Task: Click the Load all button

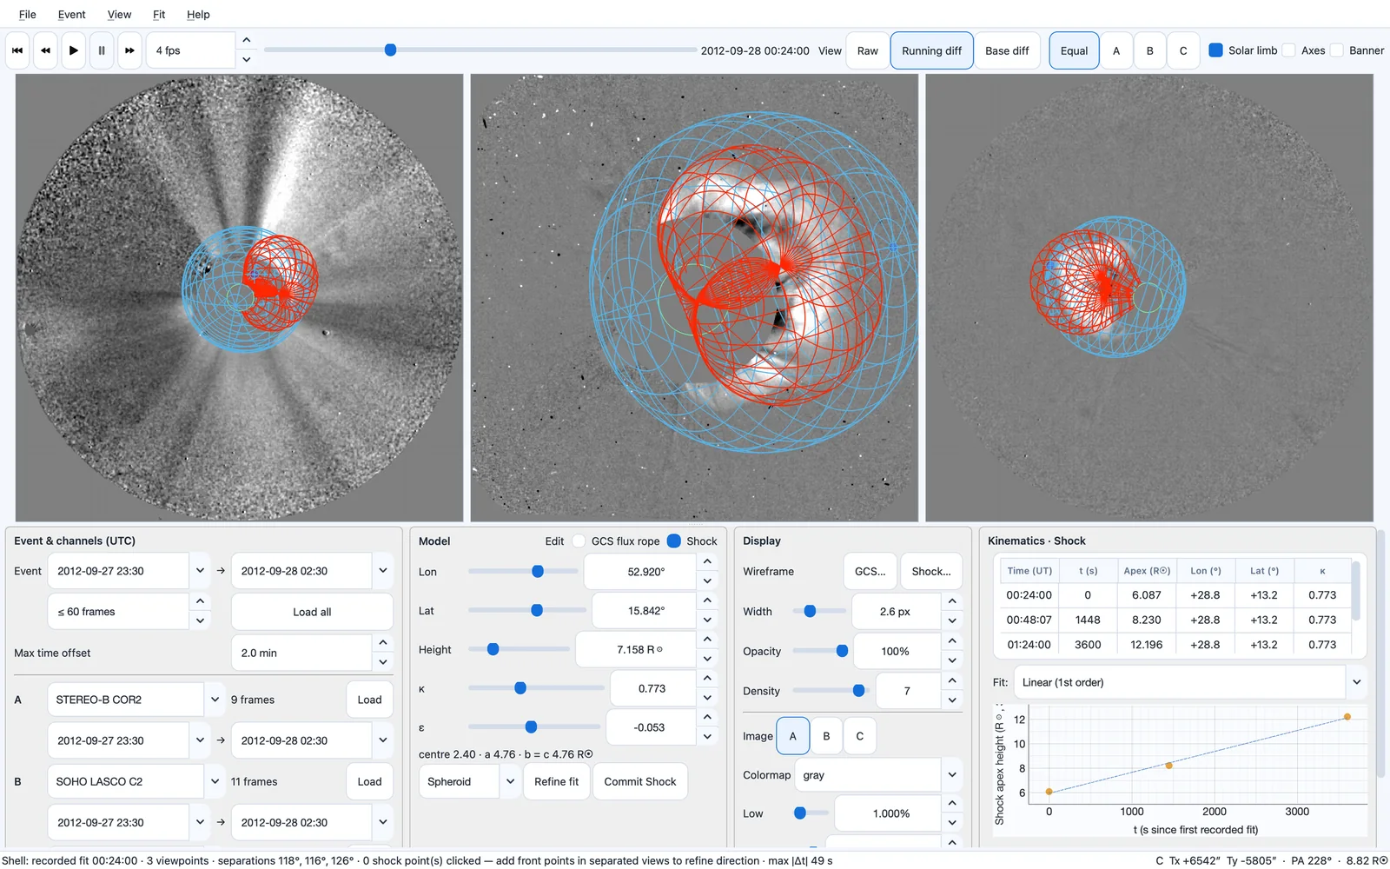Action: pyautogui.click(x=312, y=612)
